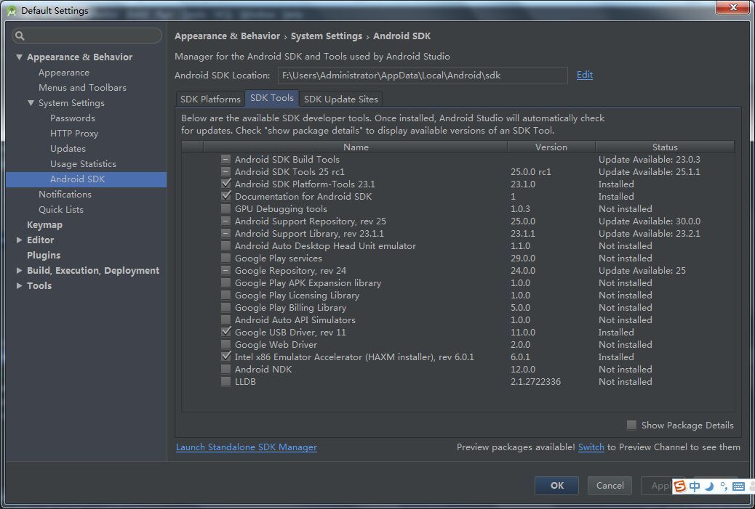The height and width of the screenshot is (509, 755).
Task: Open SDK Update Sites tab
Action: [x=341, y=99]
